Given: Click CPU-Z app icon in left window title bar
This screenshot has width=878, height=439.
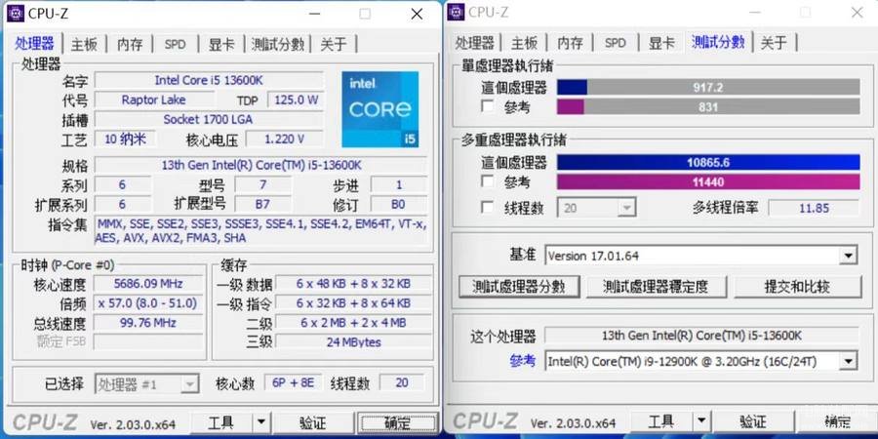Looking at the screenshot, I should pyautogui.click(x=15, y=13).
